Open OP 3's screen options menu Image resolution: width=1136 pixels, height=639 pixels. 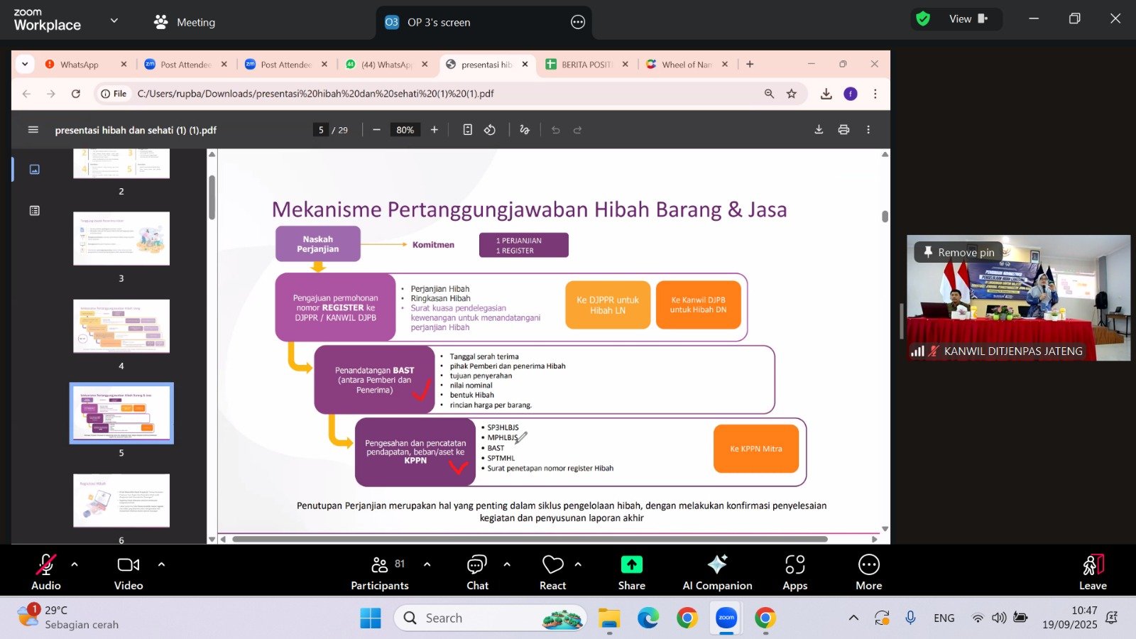point(578,22)
